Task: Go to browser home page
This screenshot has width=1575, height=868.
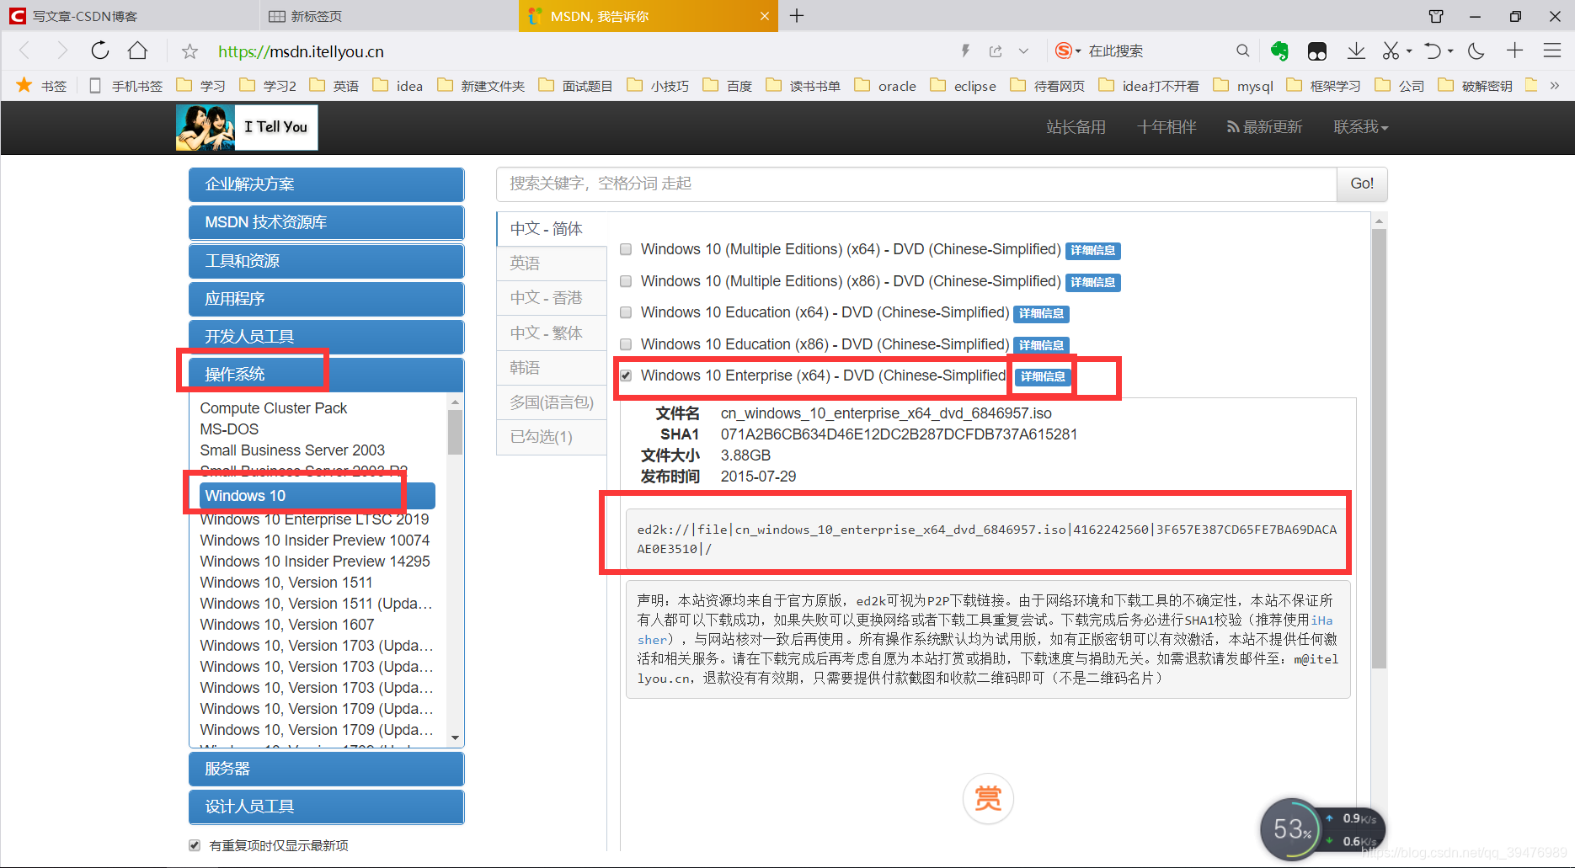Action: [137, 51]
